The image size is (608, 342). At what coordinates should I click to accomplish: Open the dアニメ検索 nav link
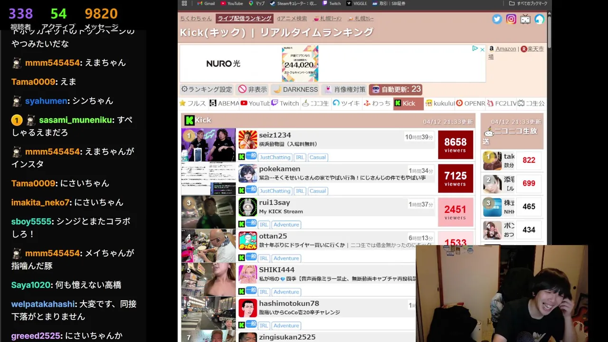(292, 19)
